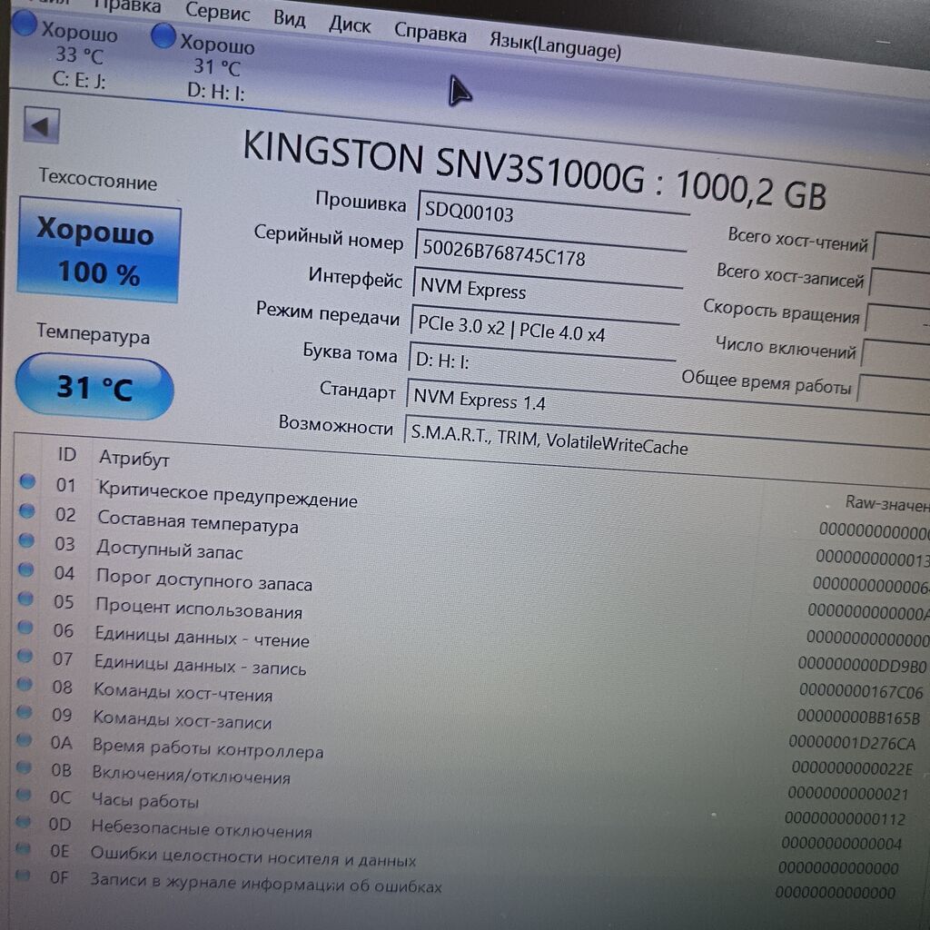The height and width of the screenshot is (930, 930).
Task: Click the Число включений value box
Action: pos(895,358)
